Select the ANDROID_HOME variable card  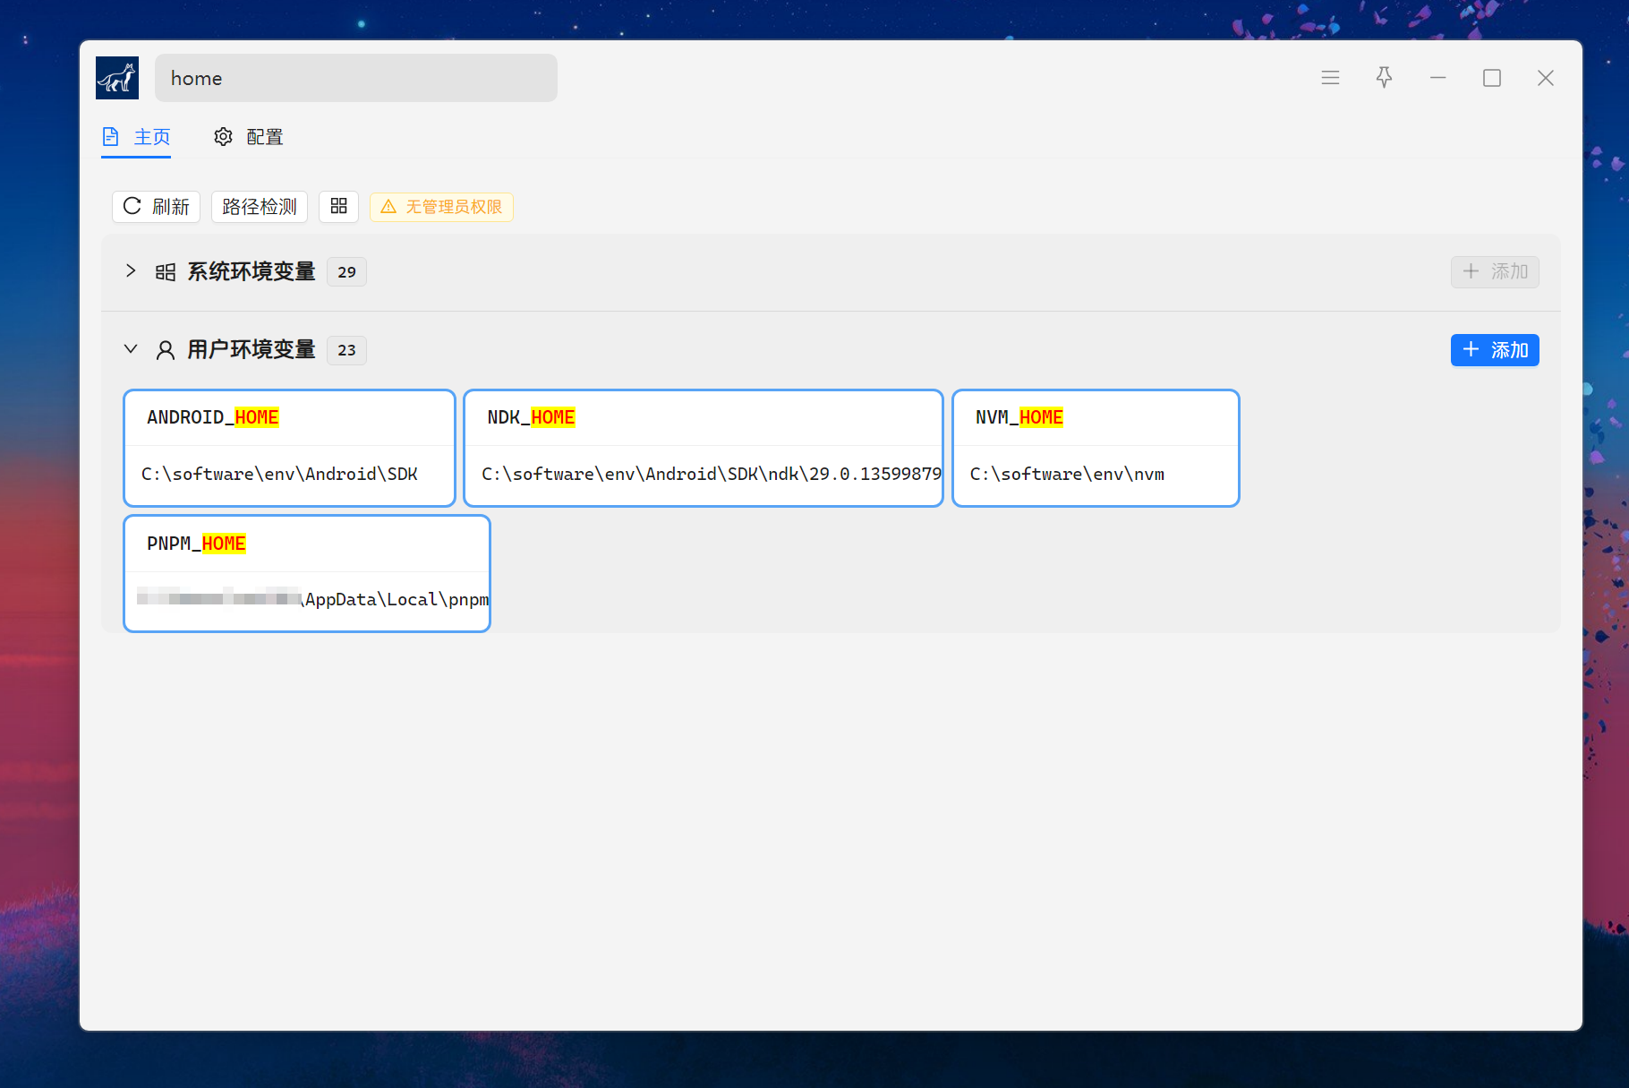pos(289,418)
